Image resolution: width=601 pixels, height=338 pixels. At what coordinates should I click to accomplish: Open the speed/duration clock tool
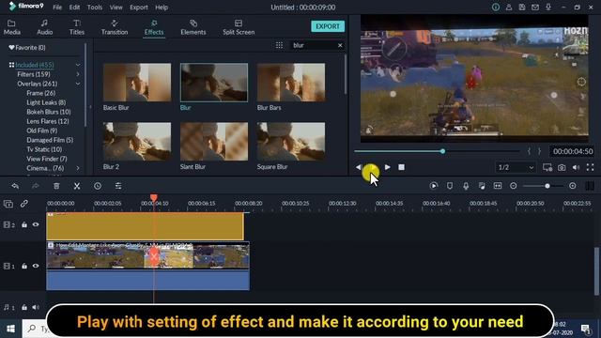98,186
